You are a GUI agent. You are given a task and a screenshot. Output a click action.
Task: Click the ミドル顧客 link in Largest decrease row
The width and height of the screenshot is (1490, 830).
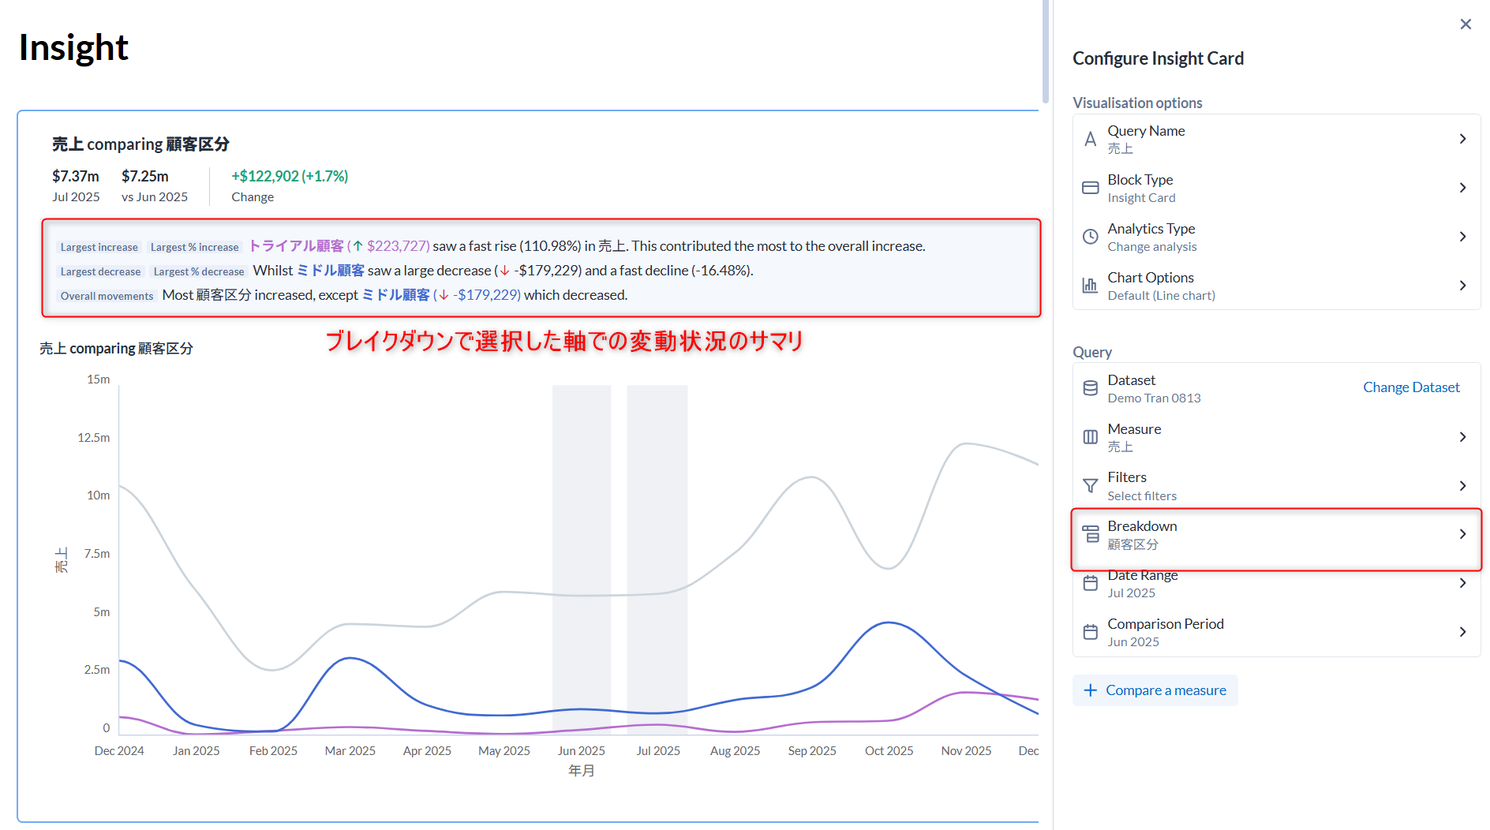coord(331,271)
